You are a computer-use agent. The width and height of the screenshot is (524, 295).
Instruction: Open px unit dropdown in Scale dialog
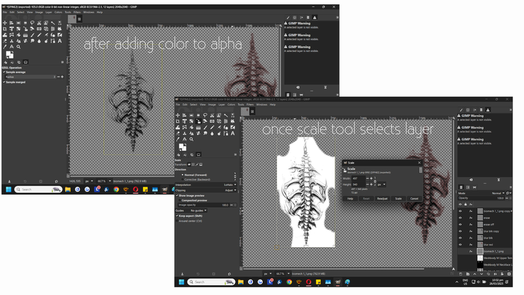click(382, 185)
